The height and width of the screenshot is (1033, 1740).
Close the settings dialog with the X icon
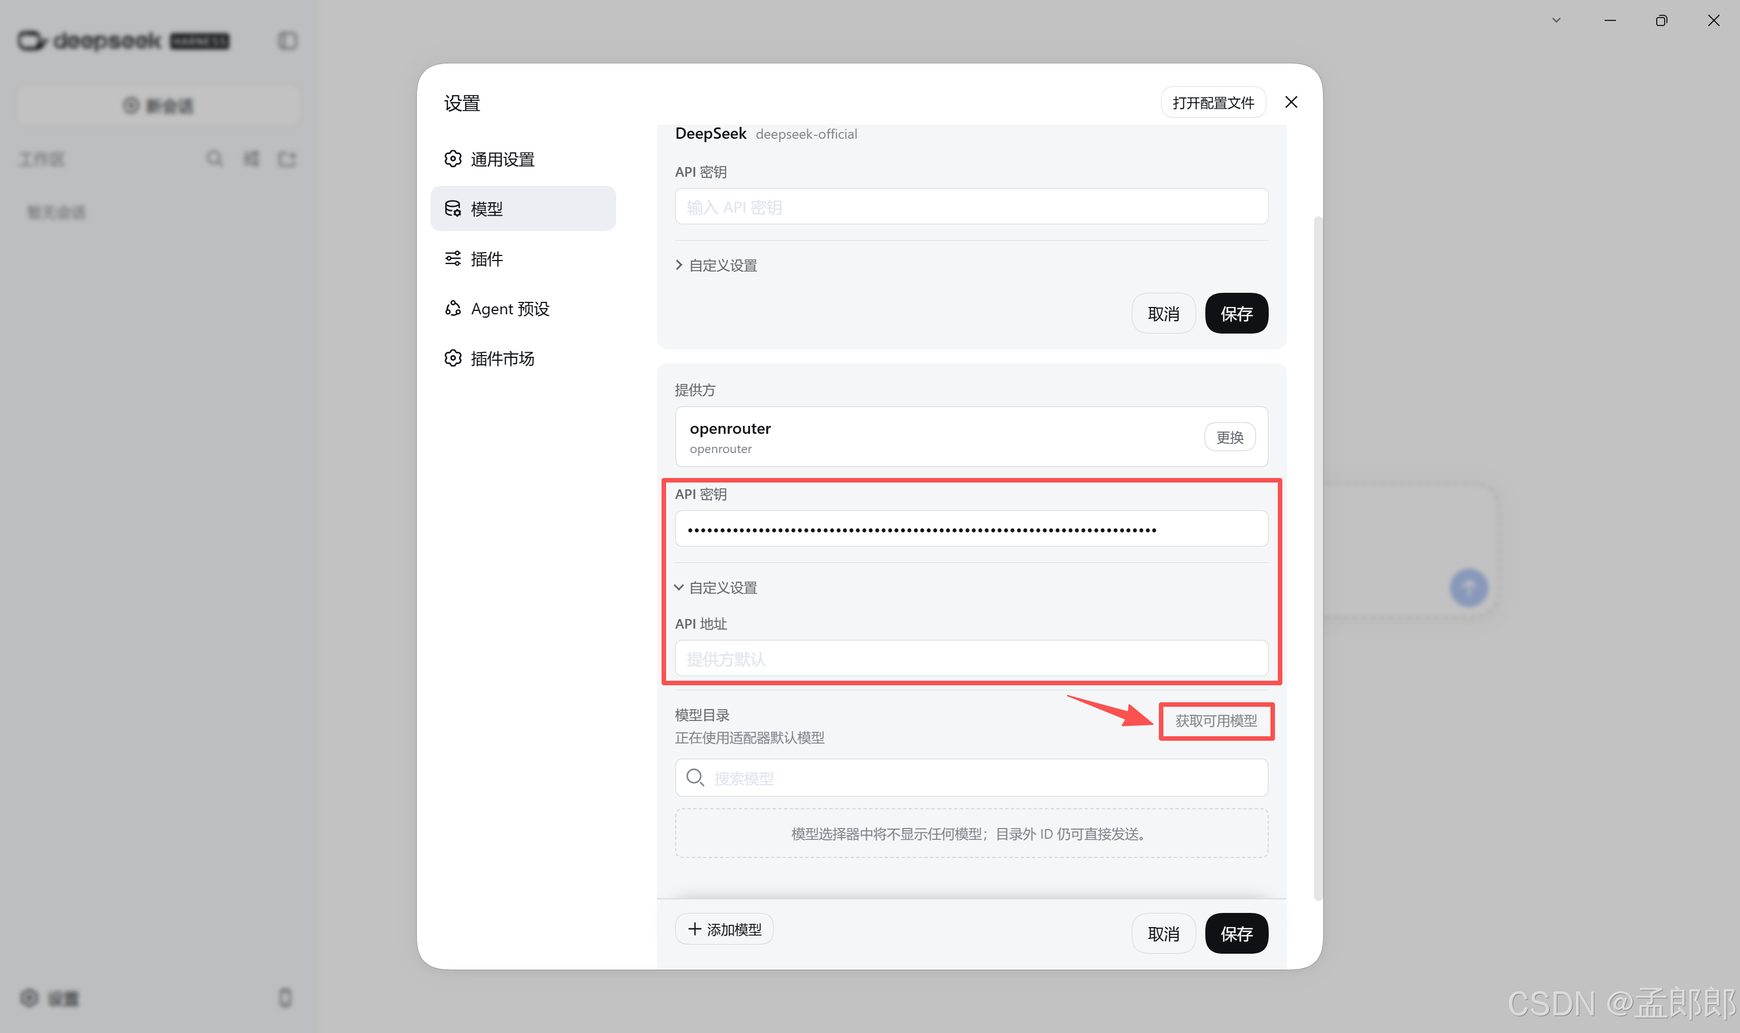click(x=1291, y=103)
